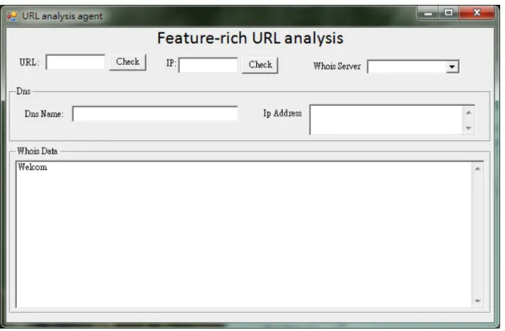Click the 'Feature-rich URL analysis' heading
The width and height of the screenshot is (505, 331).
(250, 38)
